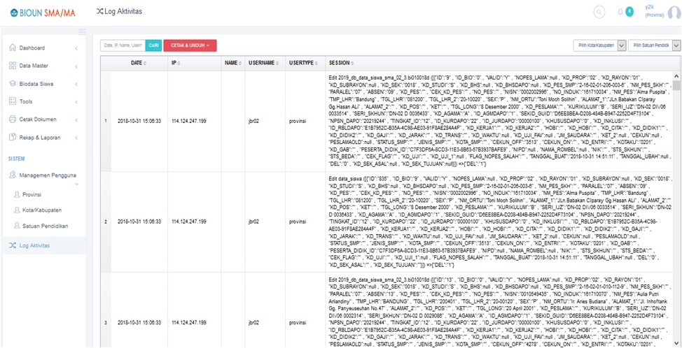
Task: Expand the Rekap & Laporan chevron arrow
Action: 76,138
